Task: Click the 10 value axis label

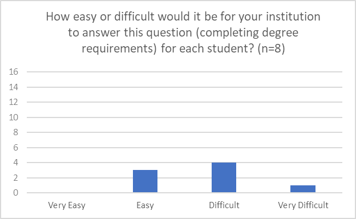Action: [13, 117]
